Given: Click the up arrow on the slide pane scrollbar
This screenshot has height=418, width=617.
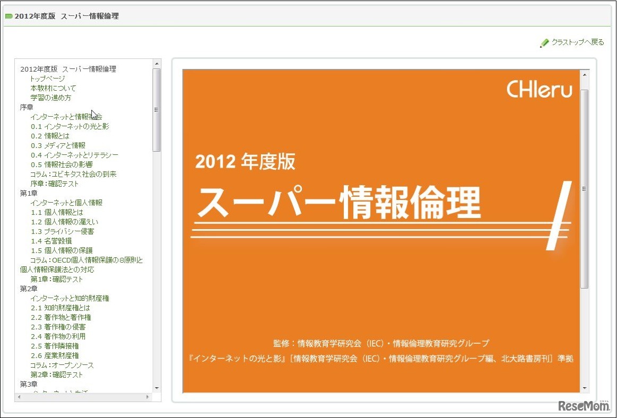Looking at the screenshot, I should tap(584, 74).
